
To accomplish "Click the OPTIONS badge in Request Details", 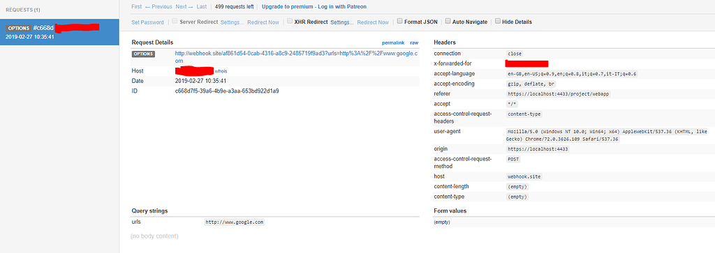I will pyautogui.click(x=143, y=54).
